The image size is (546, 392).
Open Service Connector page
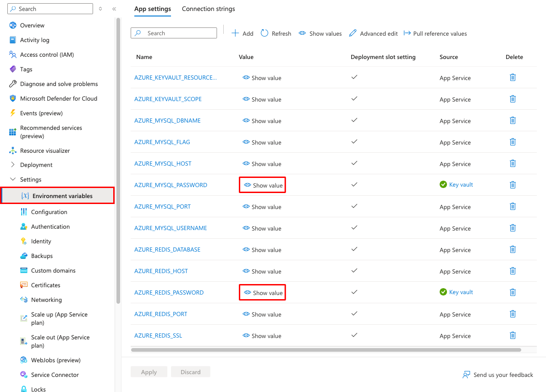tap(55, 375)
